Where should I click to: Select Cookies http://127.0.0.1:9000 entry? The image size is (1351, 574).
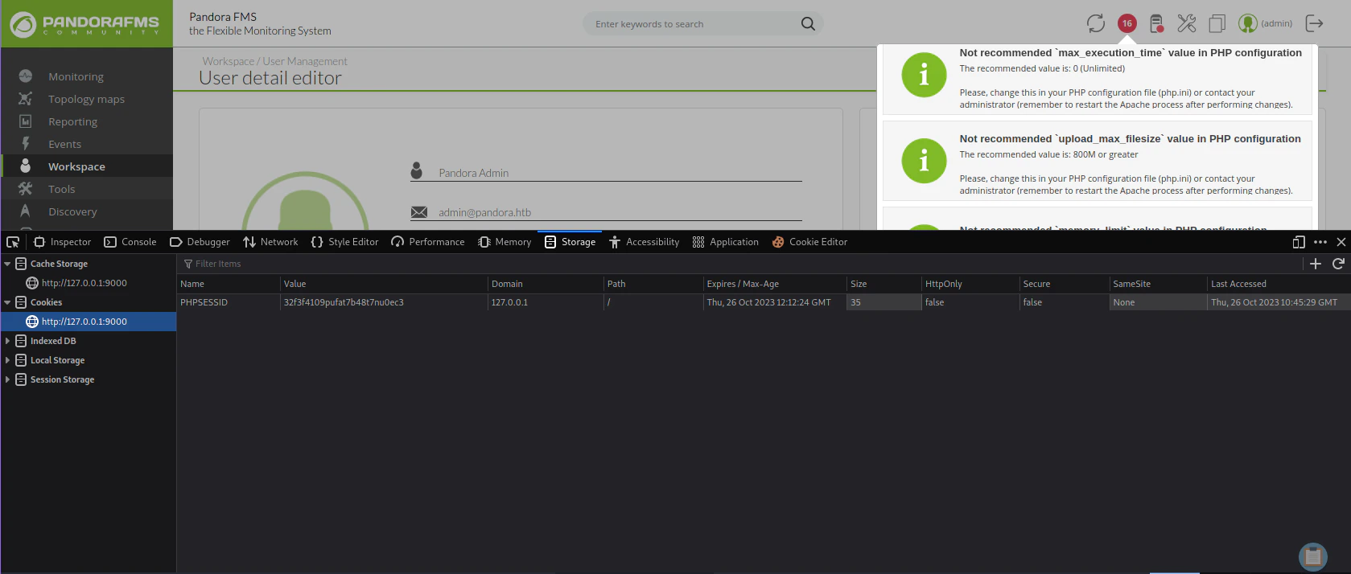click(x=84, y=322)
